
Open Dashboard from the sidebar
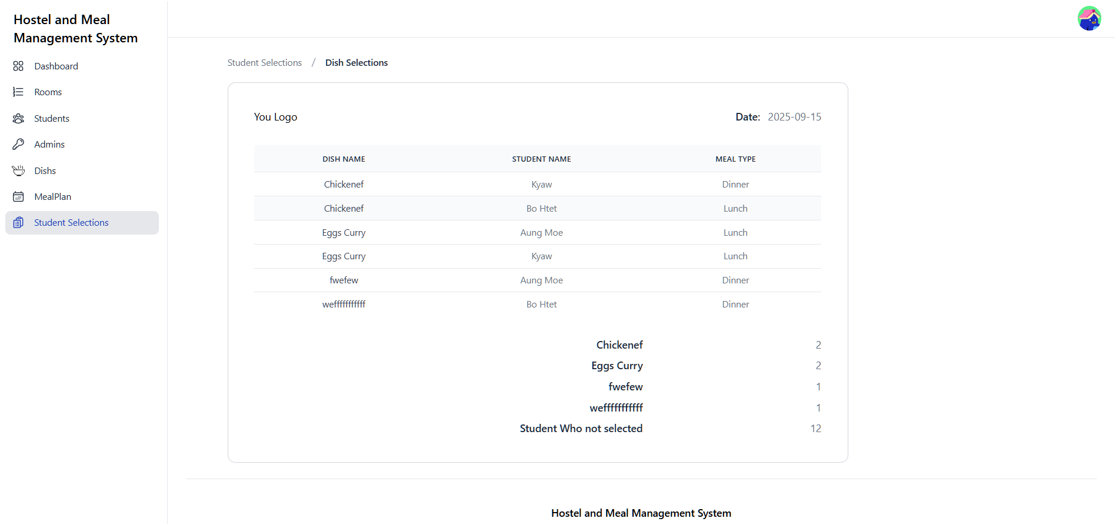click(x=56, y=66)
